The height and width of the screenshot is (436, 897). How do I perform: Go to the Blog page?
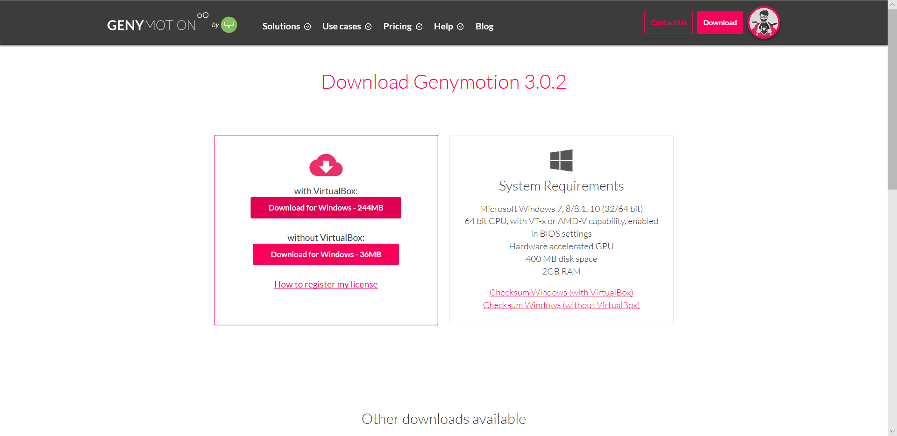tap(484, 26)
